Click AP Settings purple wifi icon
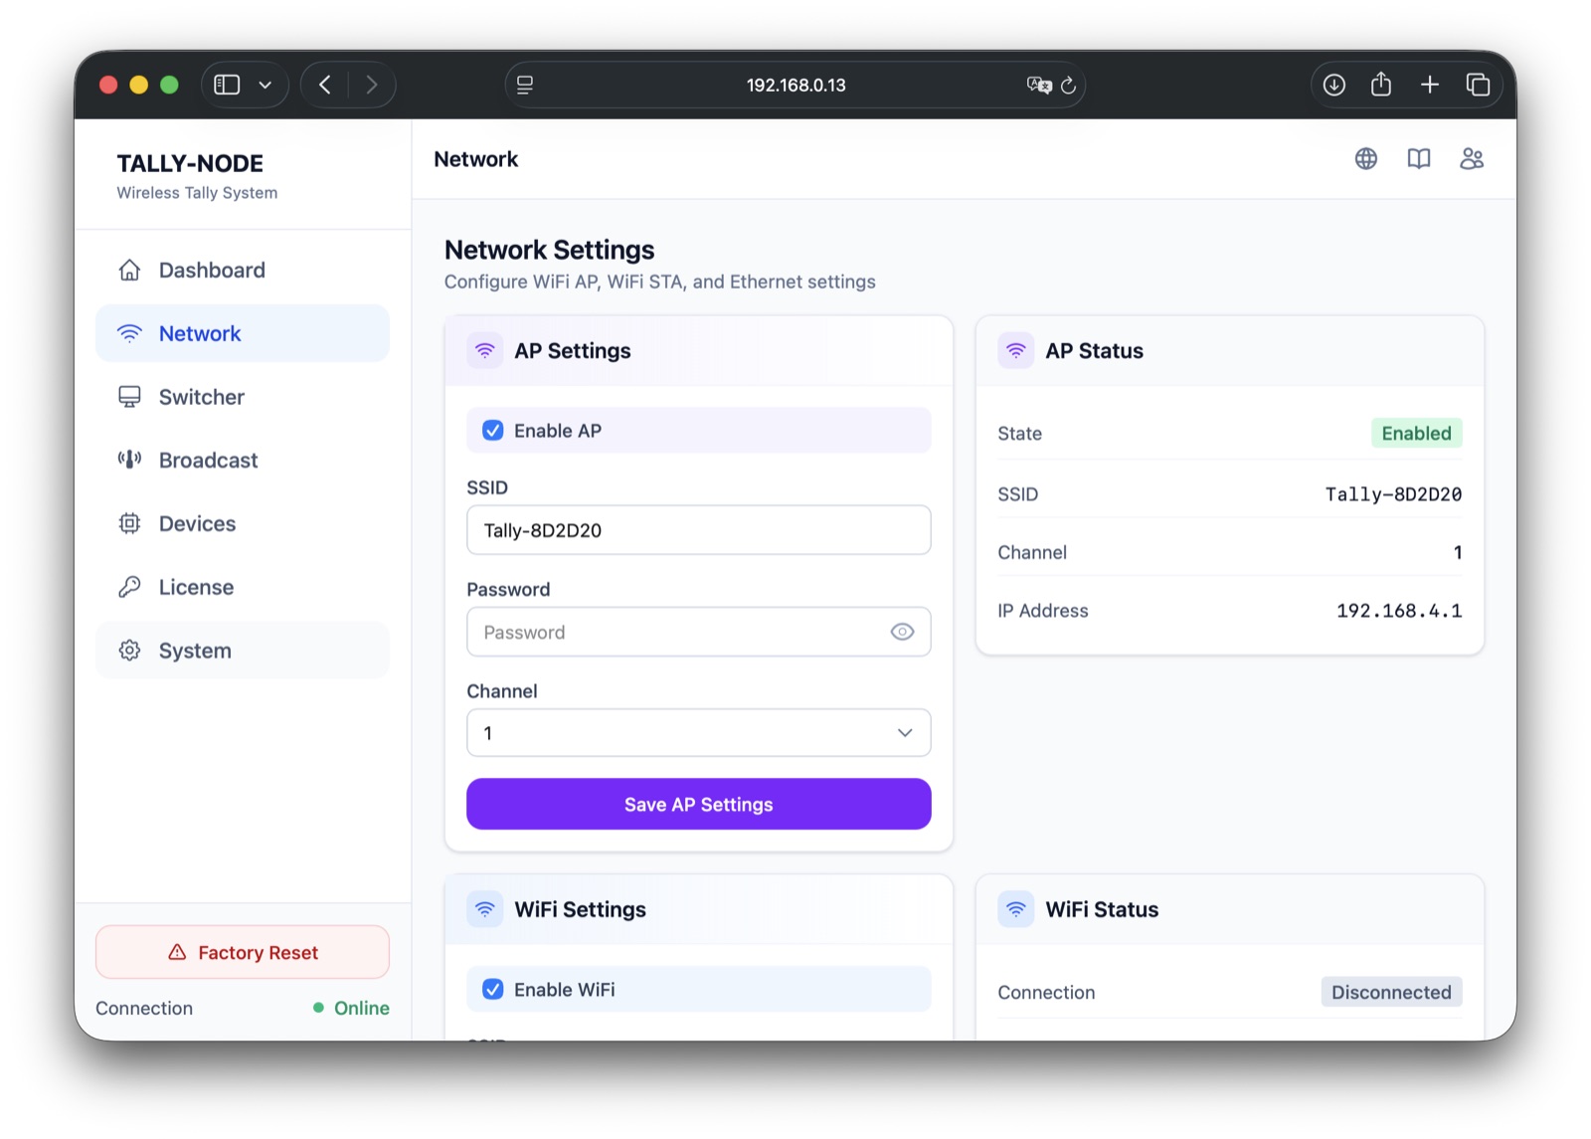 485,350
